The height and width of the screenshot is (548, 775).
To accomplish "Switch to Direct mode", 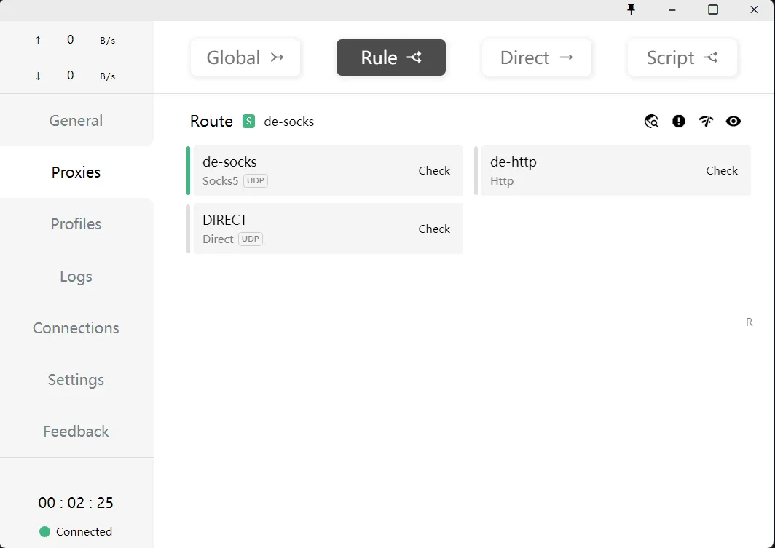I will (537, 57).
